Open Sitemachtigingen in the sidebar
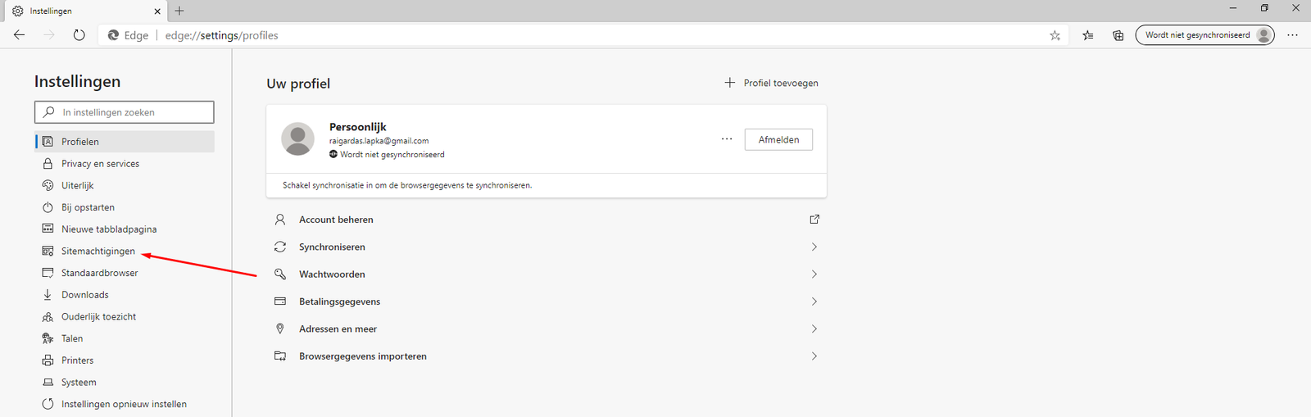 (98, 252)
